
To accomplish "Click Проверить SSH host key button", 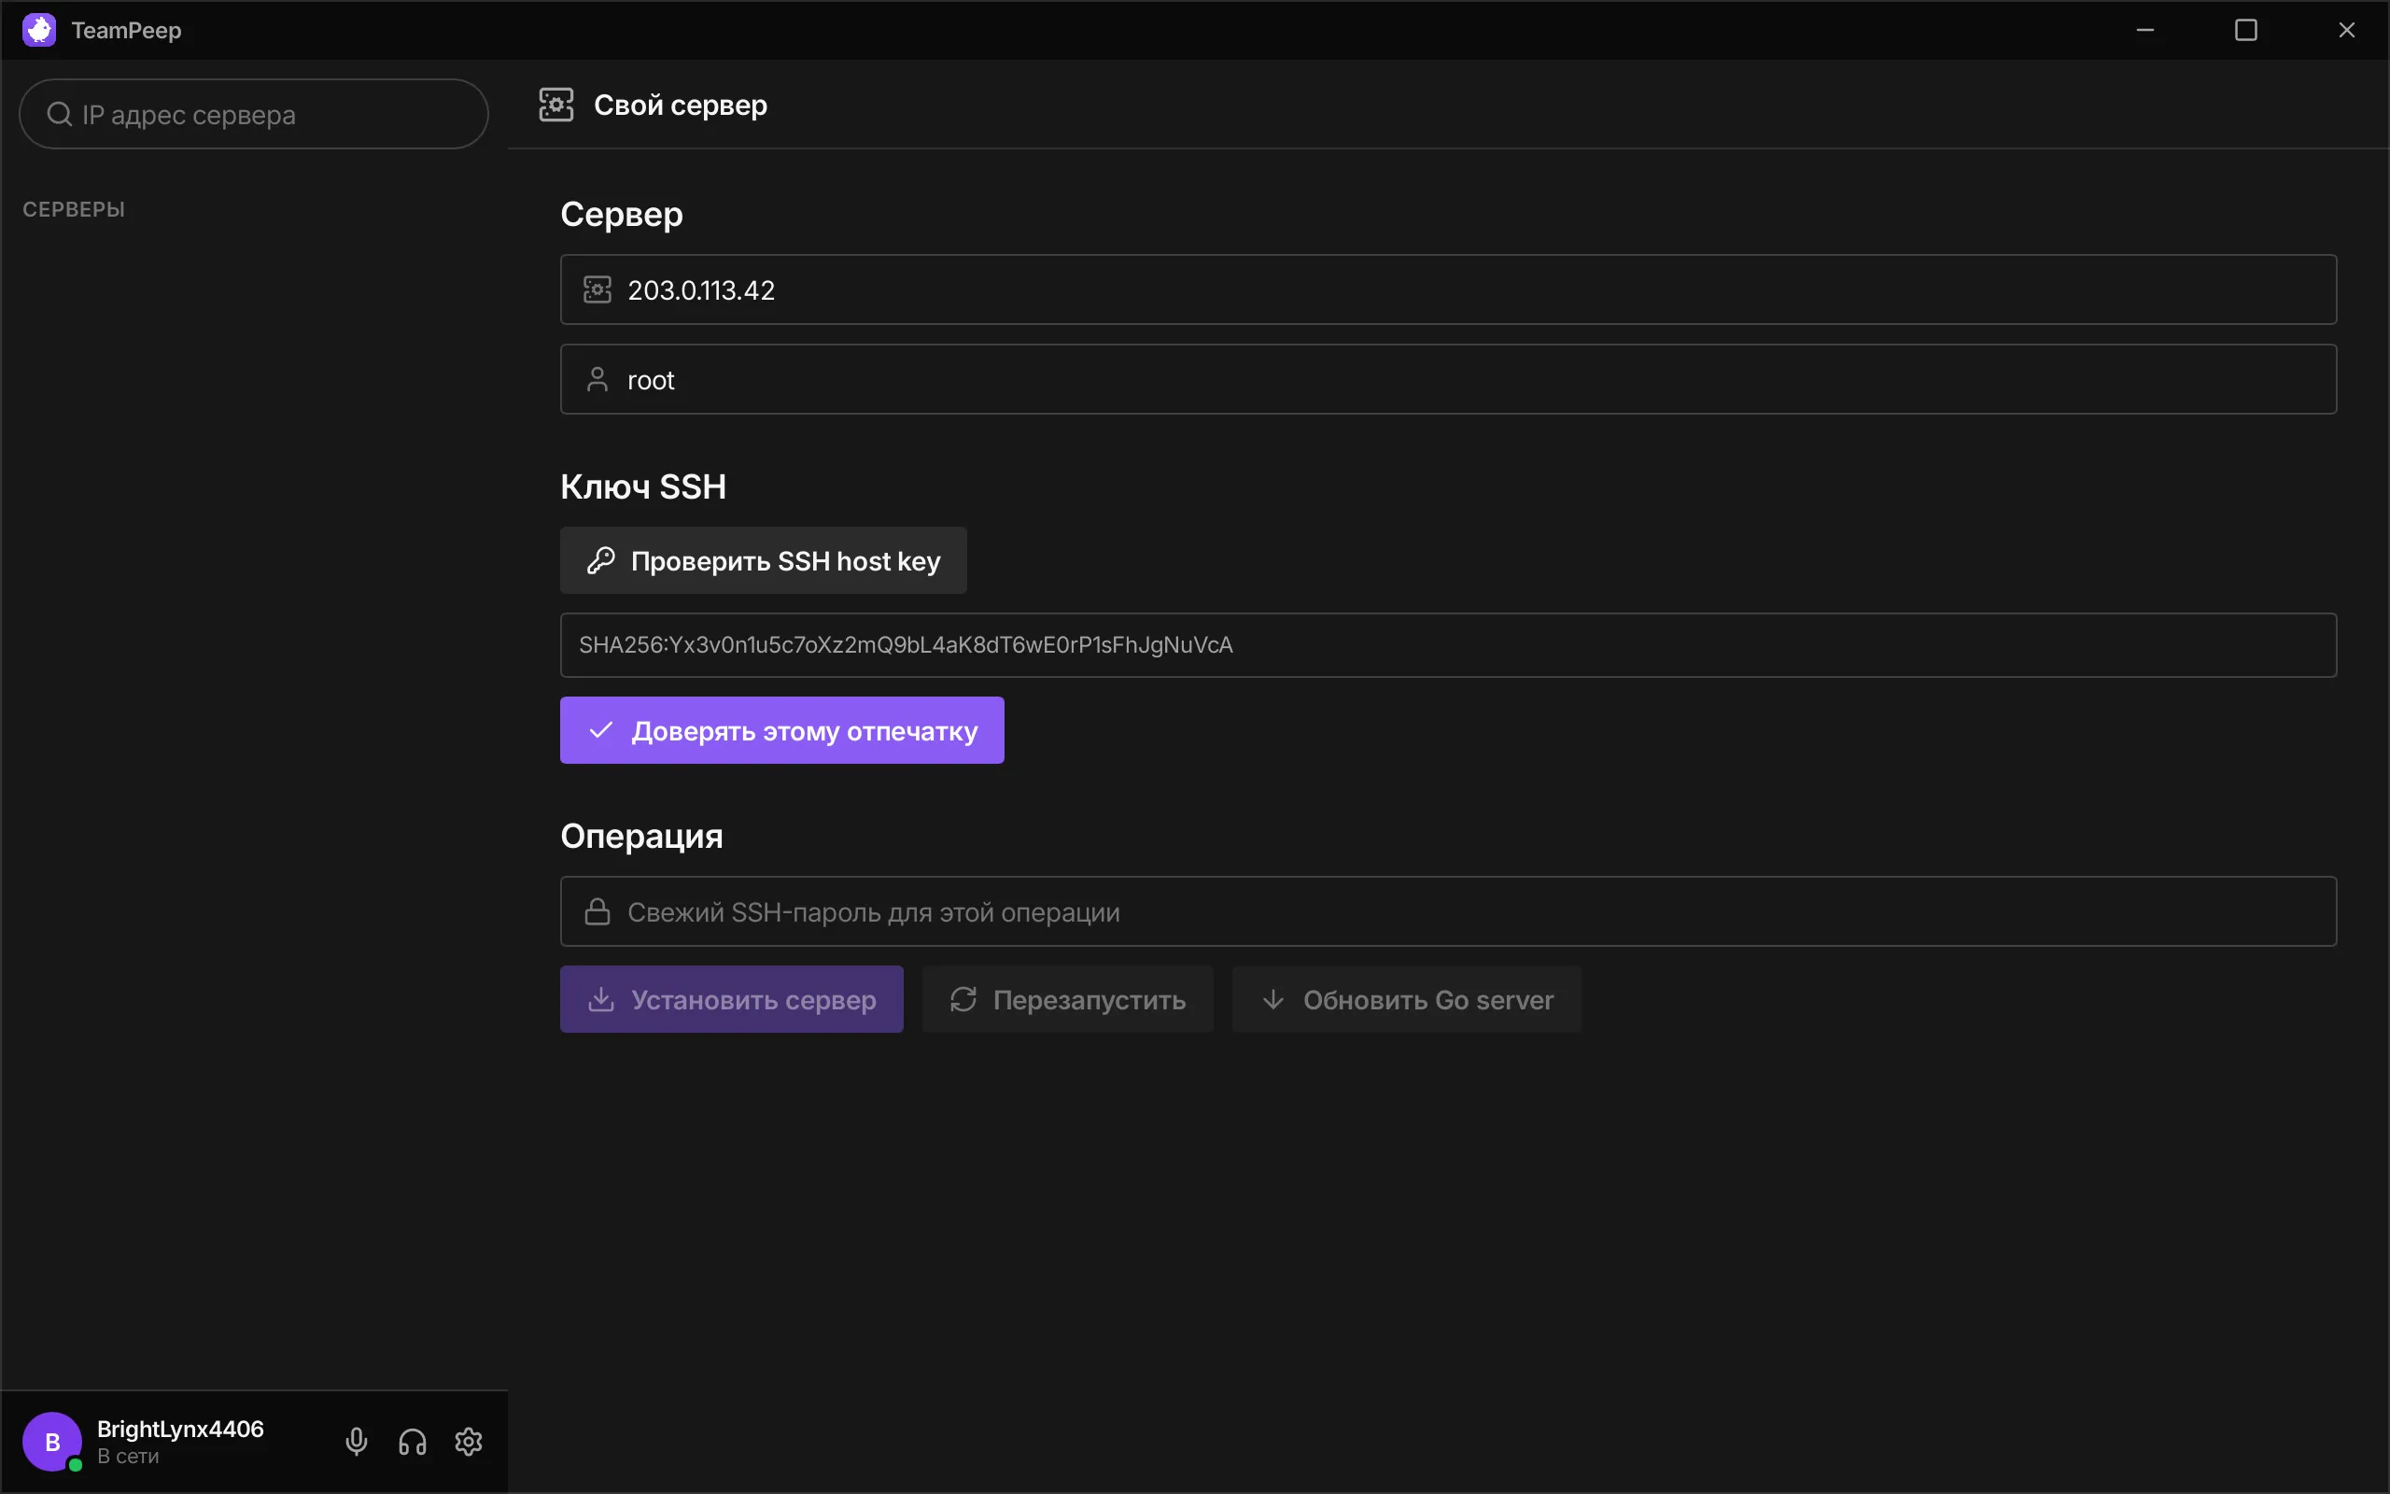I will pos(764,560).
